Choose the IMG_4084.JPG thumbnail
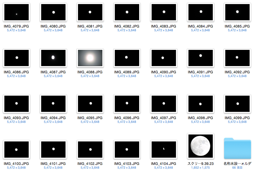 click(201, 12)
